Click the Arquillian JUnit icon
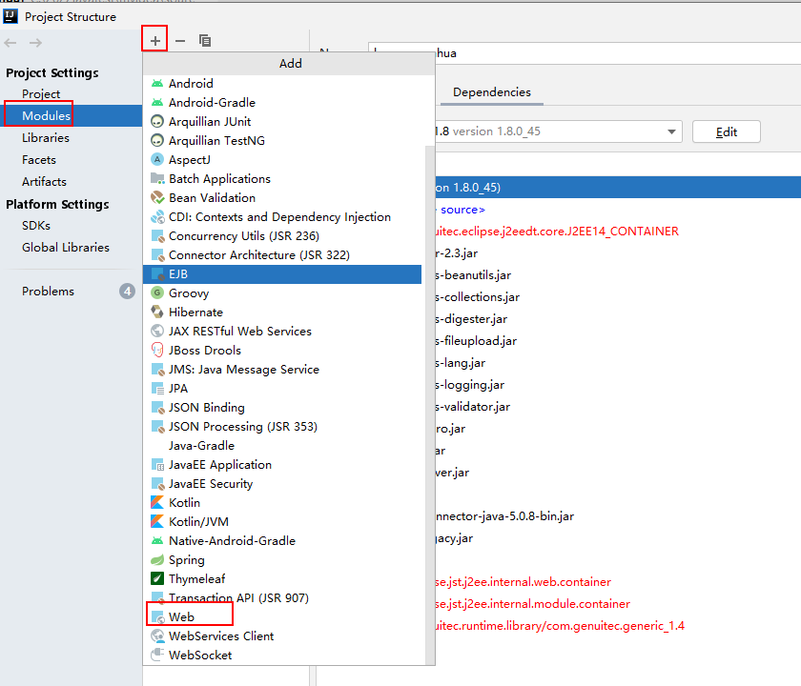Viewport: 801px width, 686px height. pyautogui.click(x=157, y=122)
